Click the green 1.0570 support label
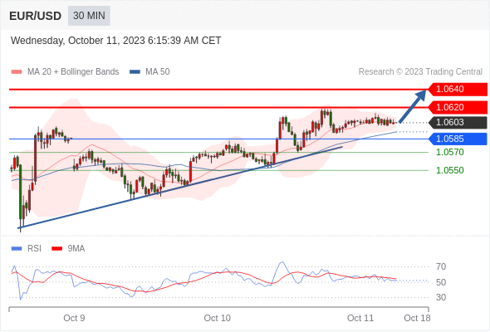The height and width of the screenshot is (332, 490). pyautogui.click(x=450, y=153)
